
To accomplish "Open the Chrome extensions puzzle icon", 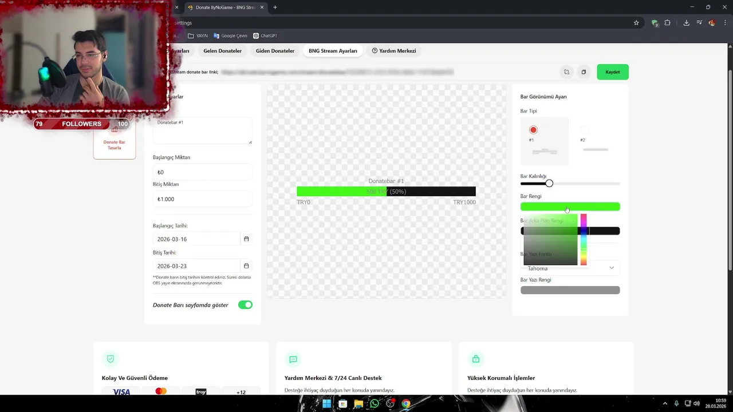I will pyautogui.click(x=668, y=23).
